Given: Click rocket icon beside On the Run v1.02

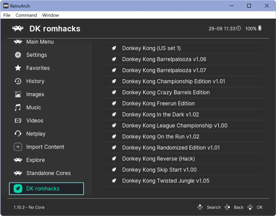Looking at the screenshot, I should pyautogui.click(x=114, y=137).
